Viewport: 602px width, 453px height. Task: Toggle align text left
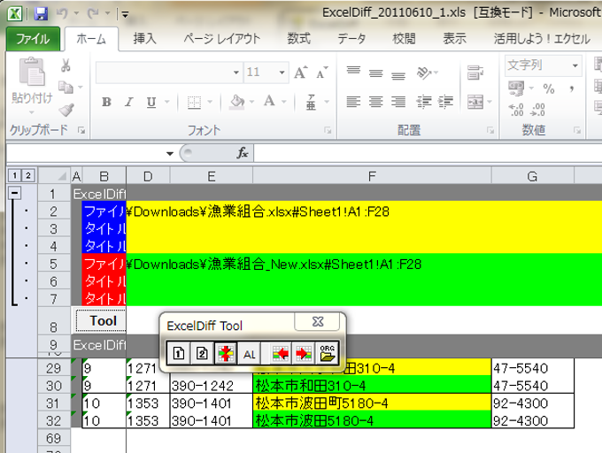tap(353, 102)
